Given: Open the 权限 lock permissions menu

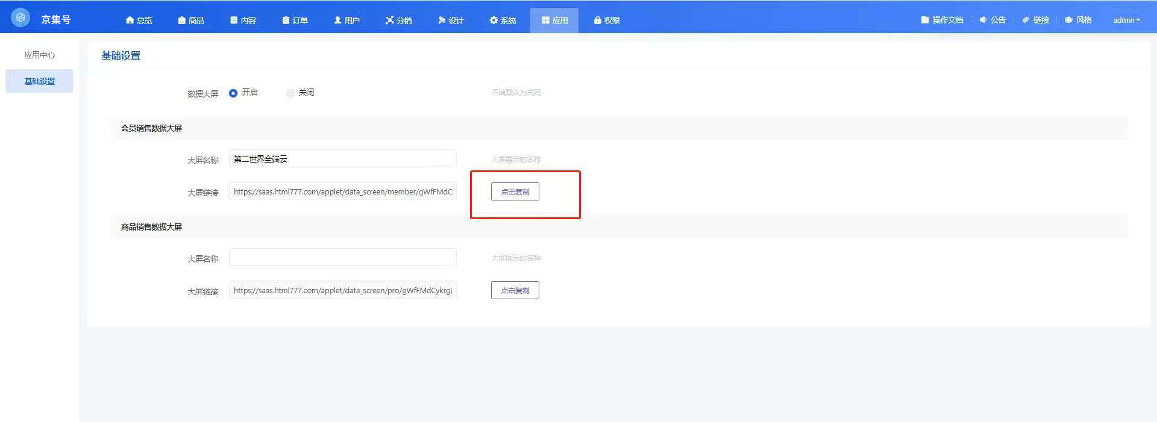Looking at the screenshot, I should pyautogui.click(x=607, y=20).
